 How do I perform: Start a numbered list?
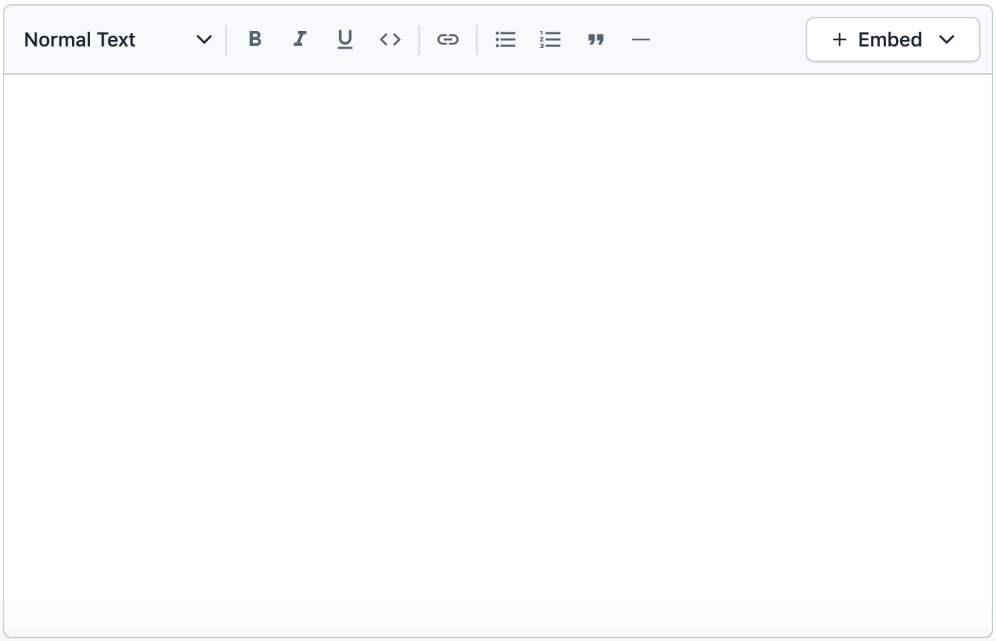tap(550, 39)
